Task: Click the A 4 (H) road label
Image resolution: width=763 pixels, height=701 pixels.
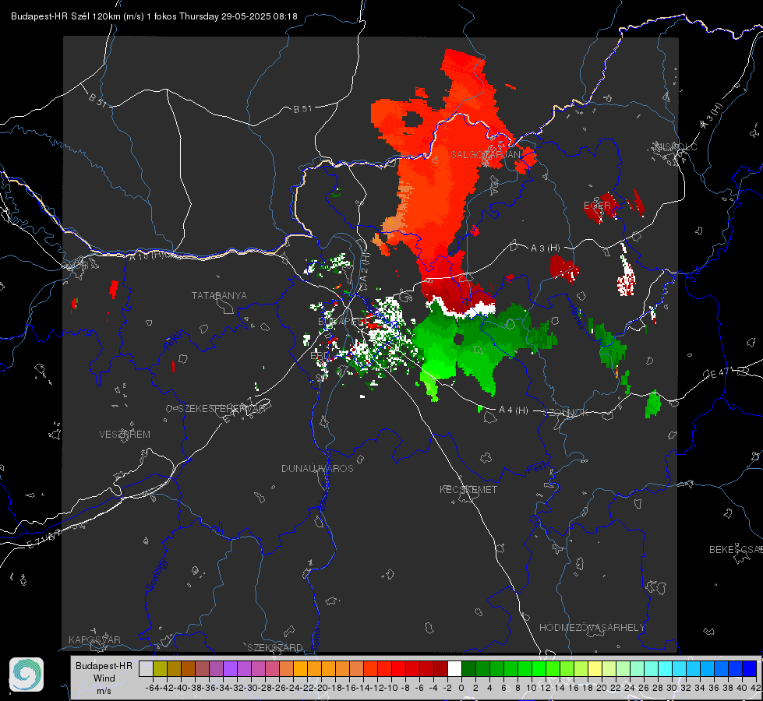Action: [514, 410]
